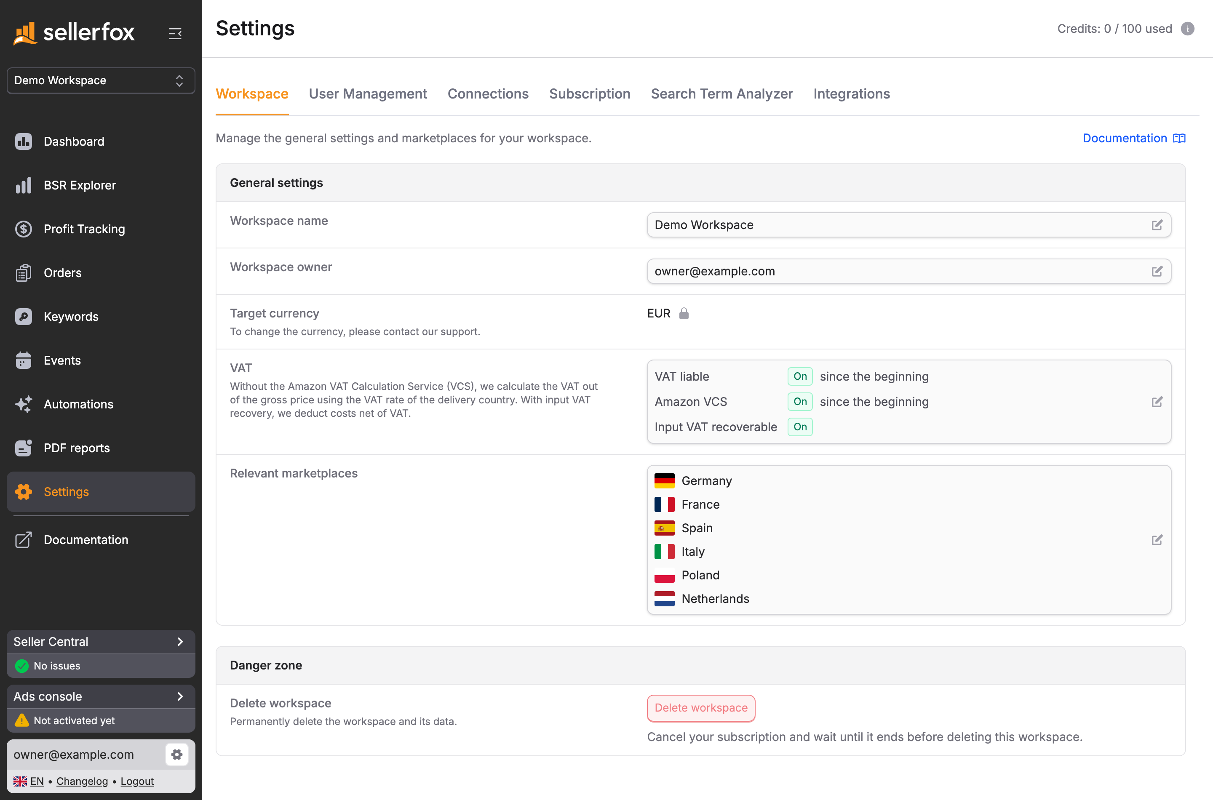Viewport: 1213px width, 800px height.
Task: Switch to the User Management tab
Action: (x=367, y=94)
